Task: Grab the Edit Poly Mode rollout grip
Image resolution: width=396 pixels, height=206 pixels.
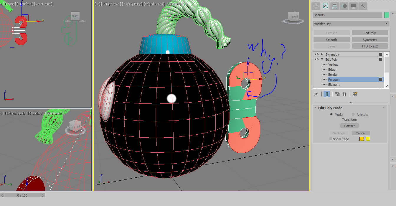Action: coord(384,108)
